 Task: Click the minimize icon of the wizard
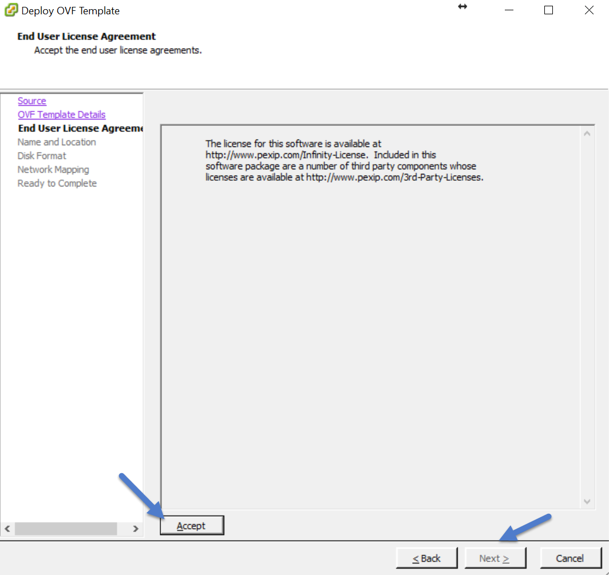point(509,10)
